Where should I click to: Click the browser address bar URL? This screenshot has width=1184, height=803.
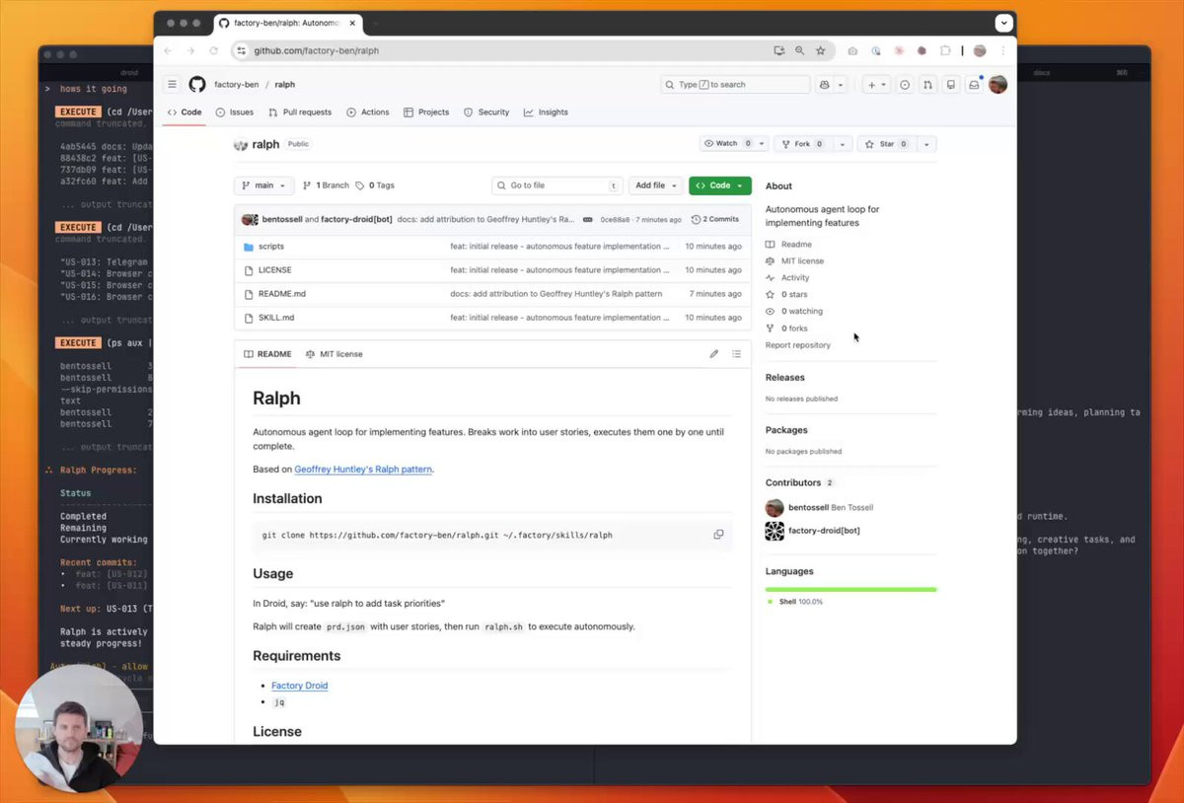[316, 50]
